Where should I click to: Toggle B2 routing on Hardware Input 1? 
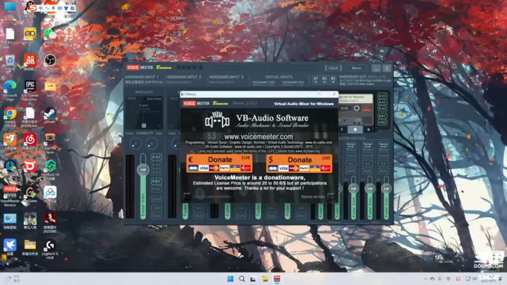157,189
